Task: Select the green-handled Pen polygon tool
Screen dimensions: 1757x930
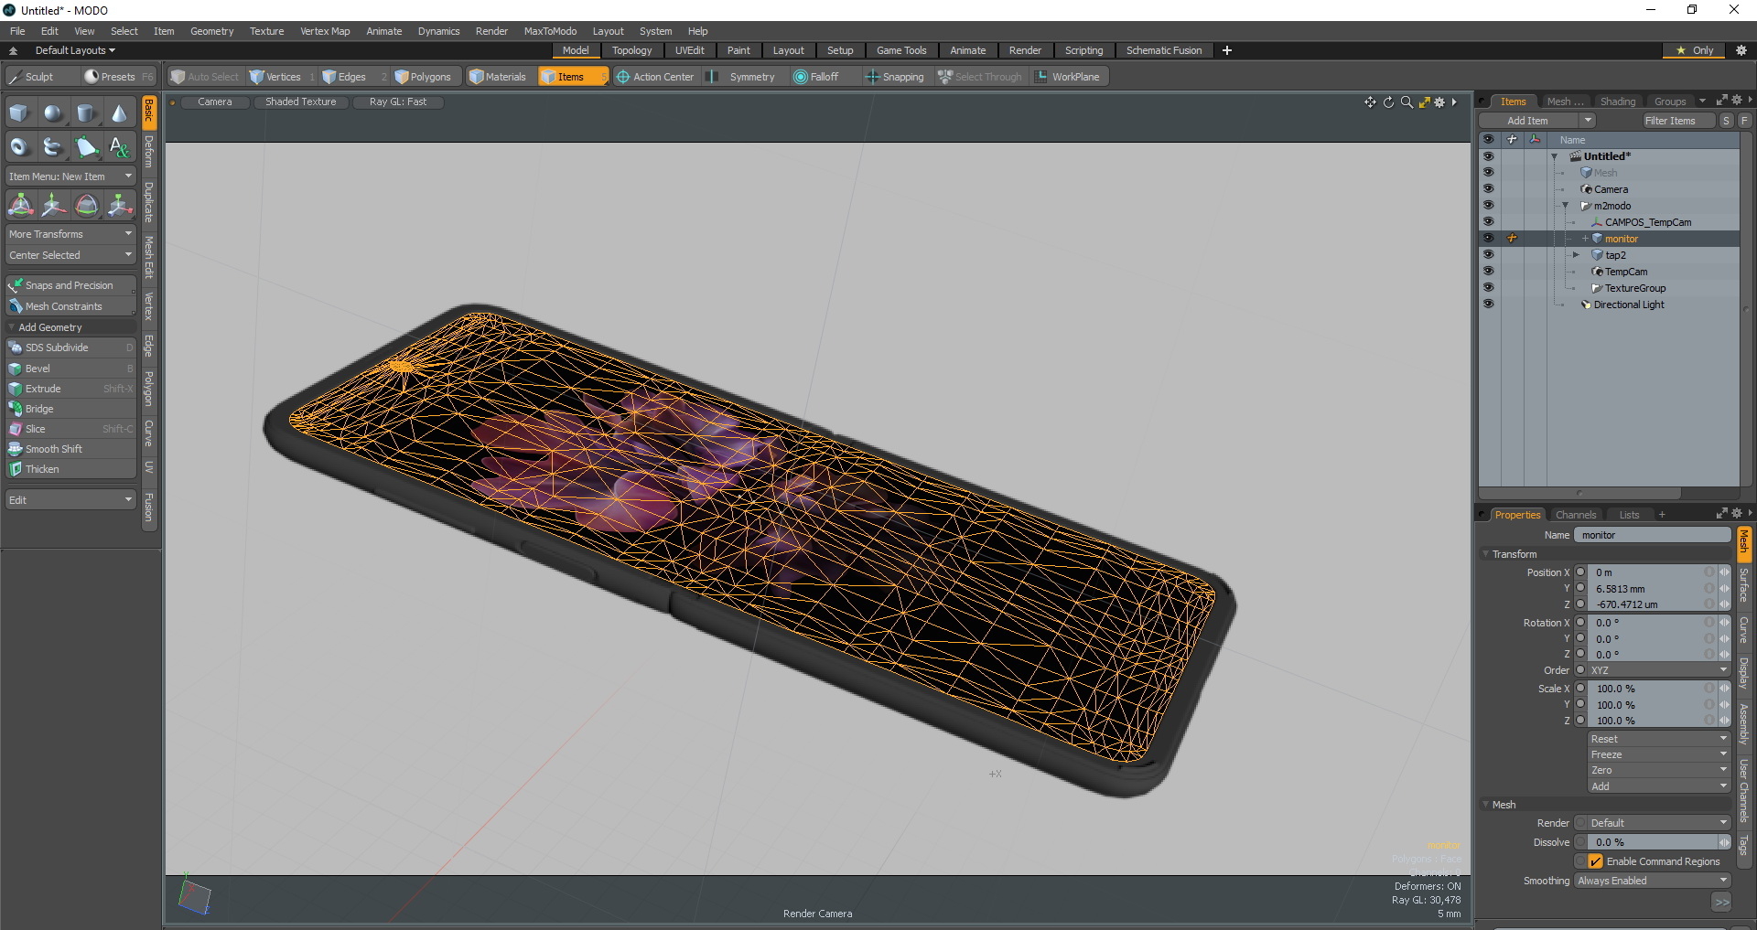Action: pyautogui.click(x=86, y=146)
